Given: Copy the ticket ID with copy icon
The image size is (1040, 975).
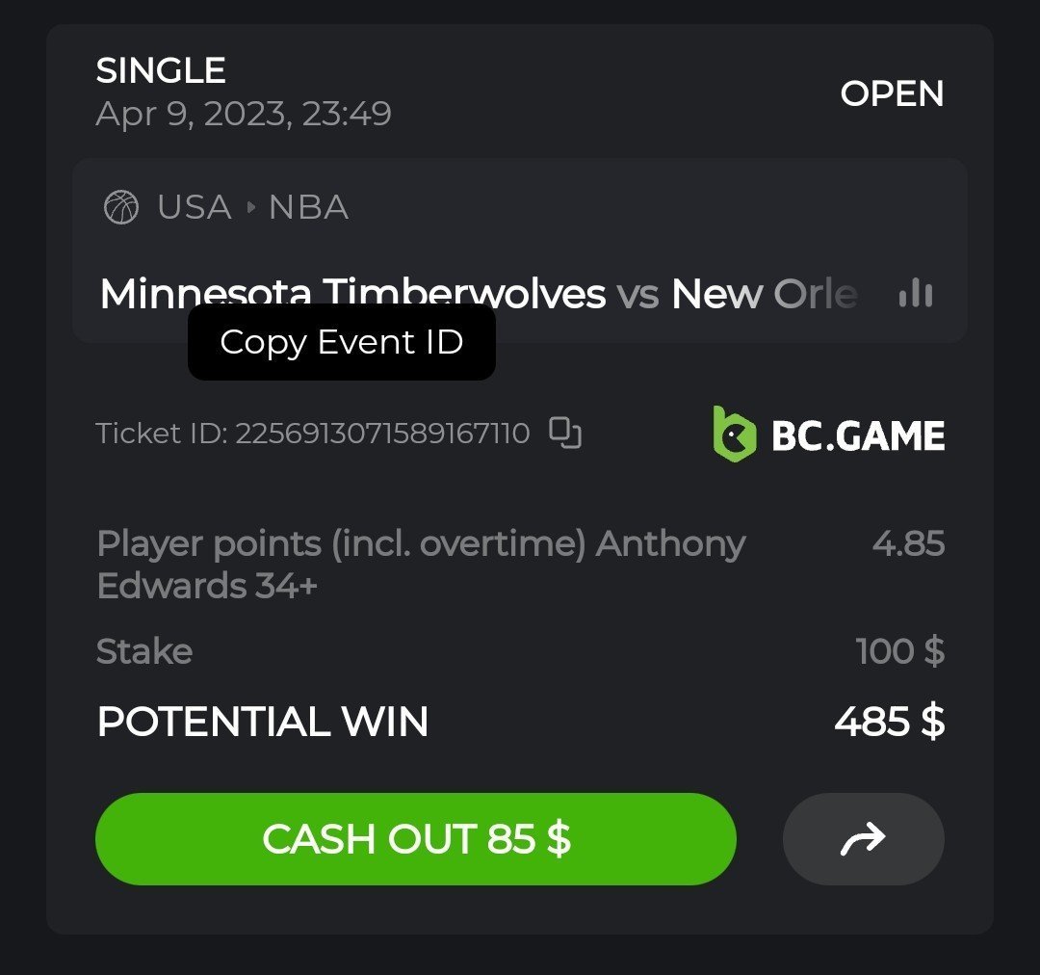Looking at the screenshot, I should 565,433.
